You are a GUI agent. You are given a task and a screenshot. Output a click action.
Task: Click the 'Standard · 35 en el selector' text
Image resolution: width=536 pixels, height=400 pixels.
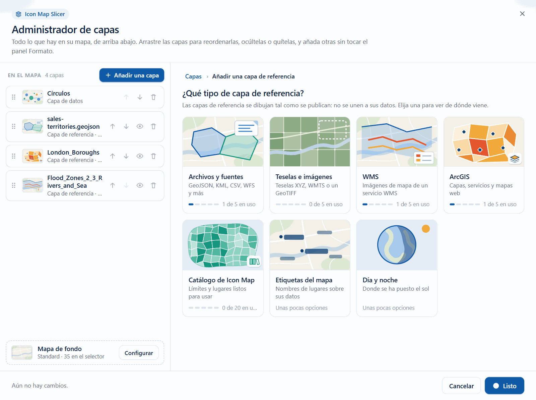71,356
